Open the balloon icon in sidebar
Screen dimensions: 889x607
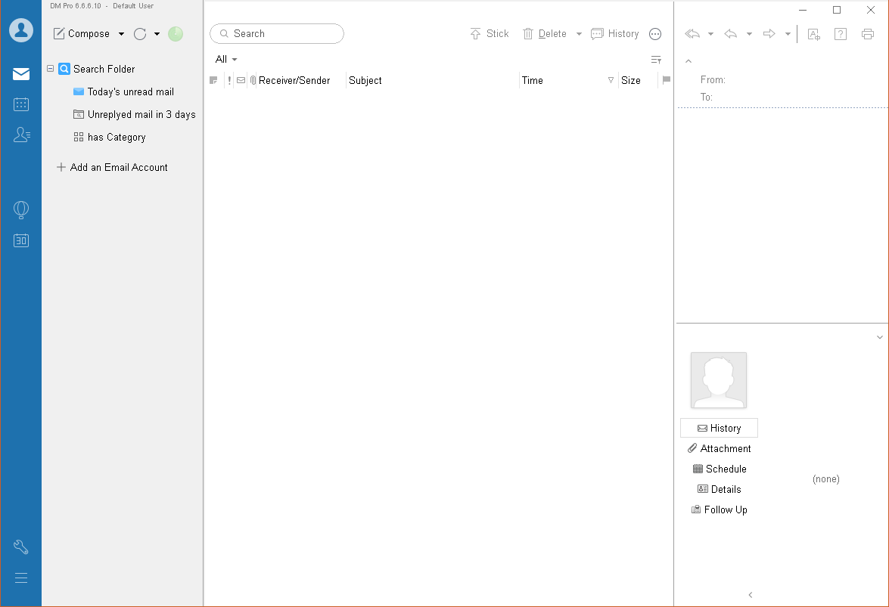[x=21, y=209]
